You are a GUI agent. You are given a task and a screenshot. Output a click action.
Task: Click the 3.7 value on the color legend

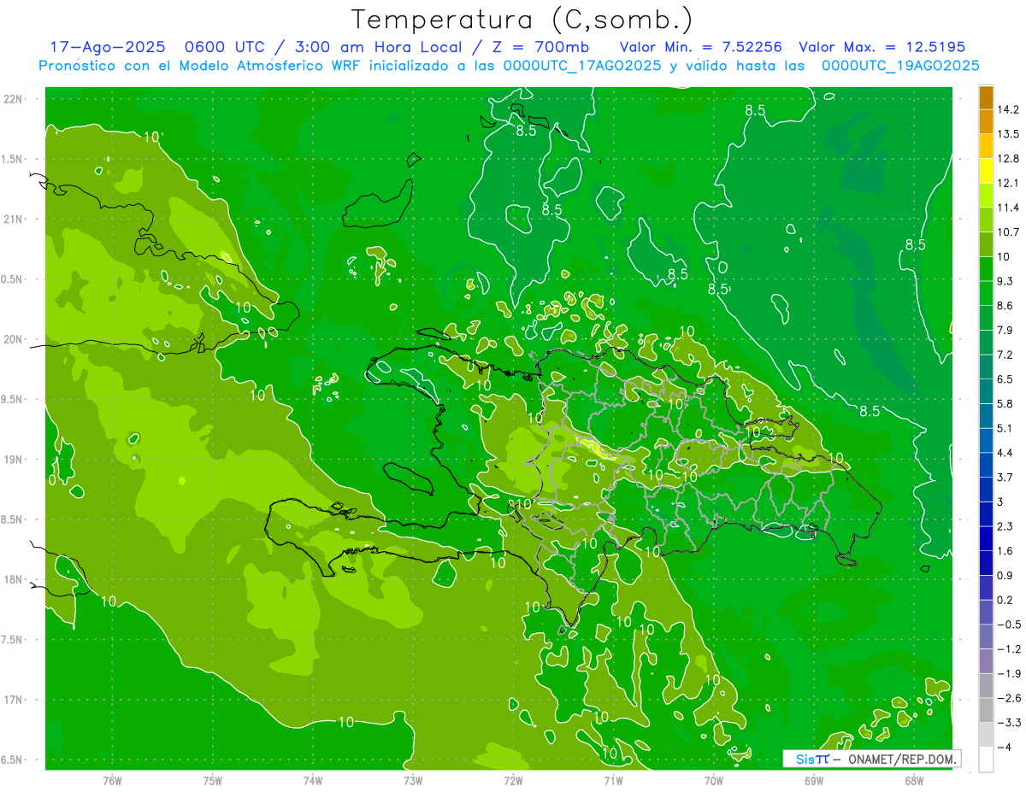[x=1005, y=477]
